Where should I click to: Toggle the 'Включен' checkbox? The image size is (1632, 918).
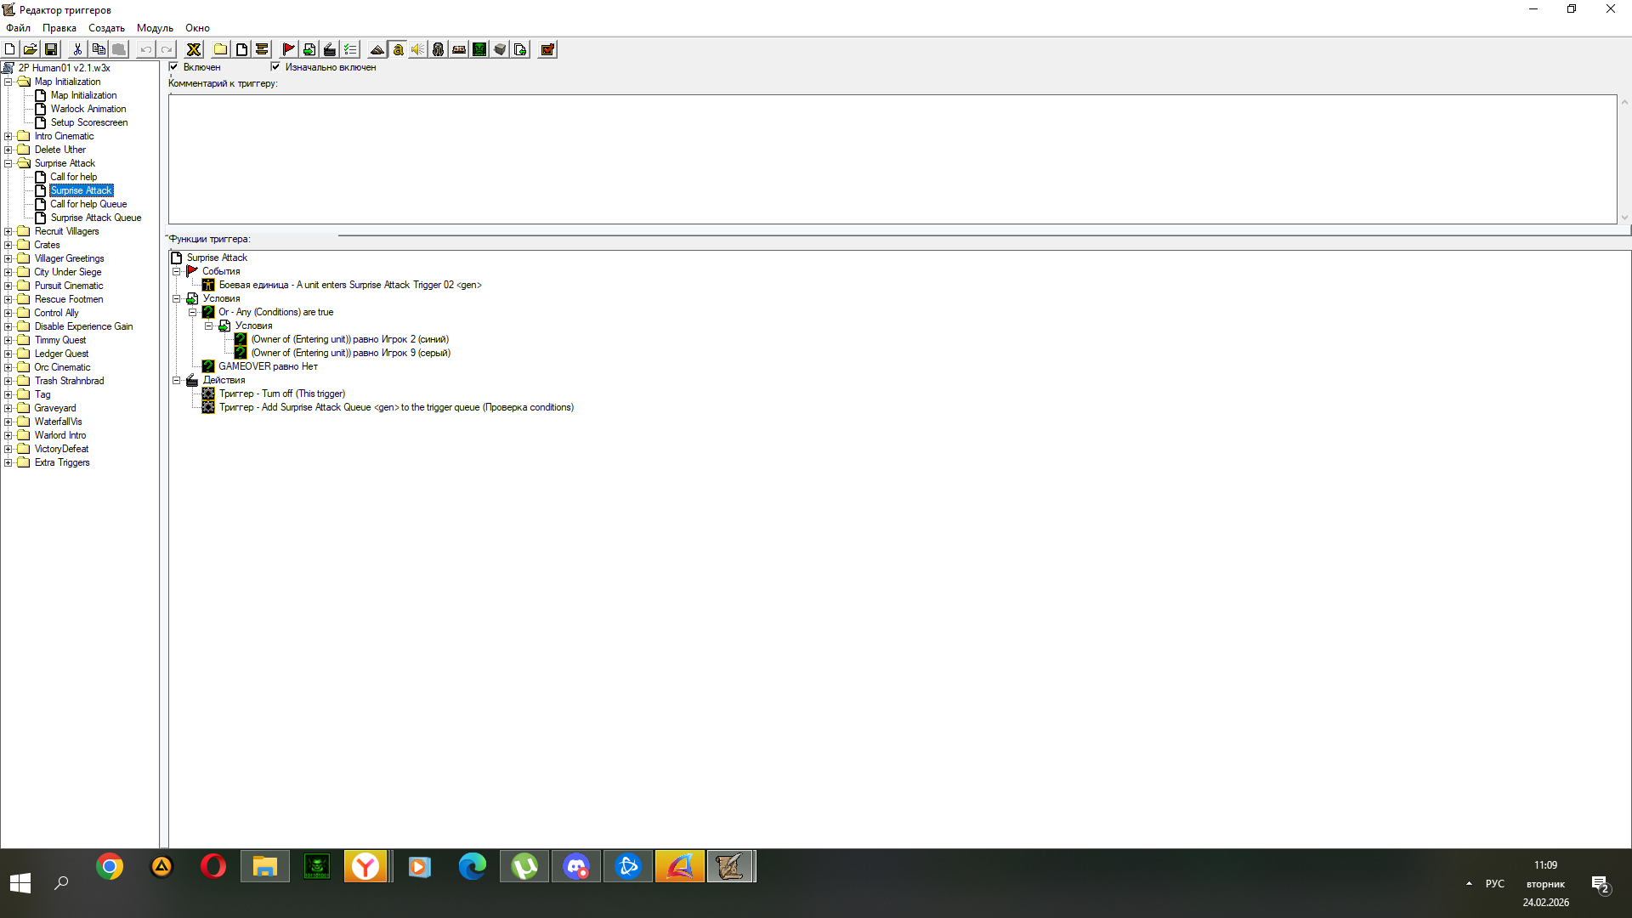(x=173, y=66)
